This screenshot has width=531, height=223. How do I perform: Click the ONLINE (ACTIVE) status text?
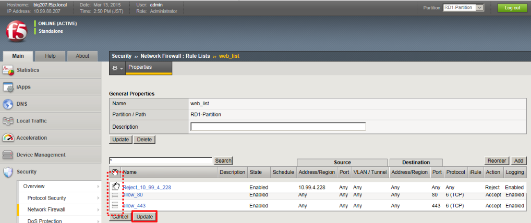pos(57,23)
